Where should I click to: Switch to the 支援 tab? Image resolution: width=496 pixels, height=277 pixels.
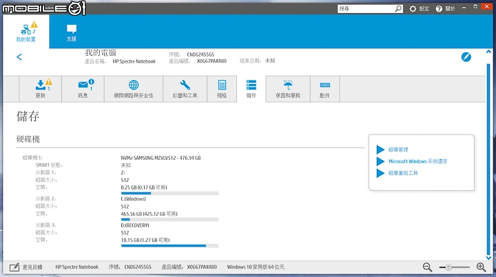[72, 32]
